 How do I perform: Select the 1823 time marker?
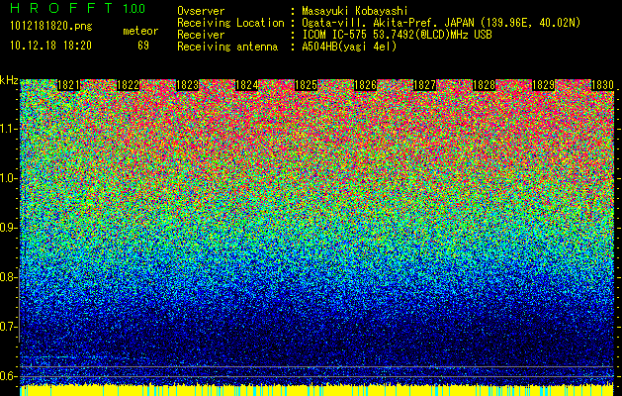187,85
